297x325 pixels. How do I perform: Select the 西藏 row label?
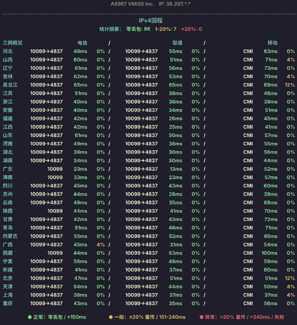(8, 253)
